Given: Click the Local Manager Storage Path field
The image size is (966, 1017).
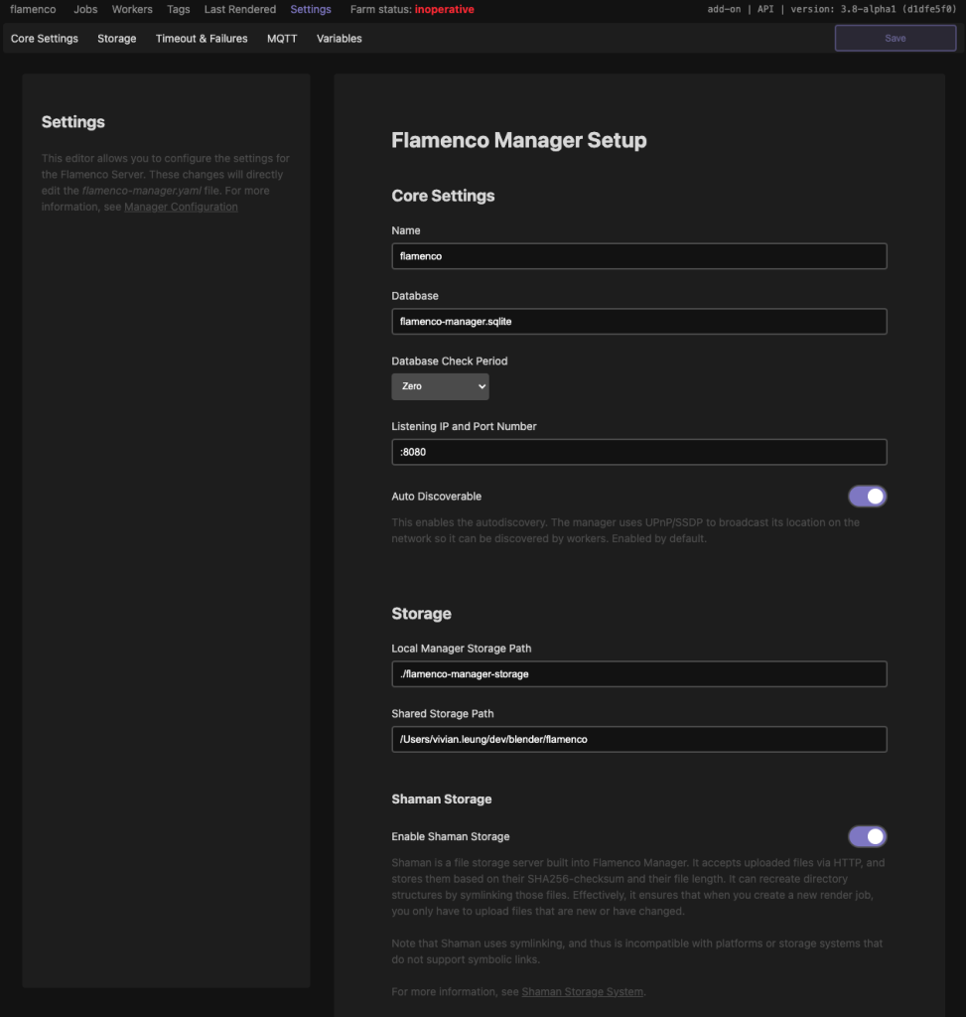Looking at the screenshot, I should tap(638, 674).
